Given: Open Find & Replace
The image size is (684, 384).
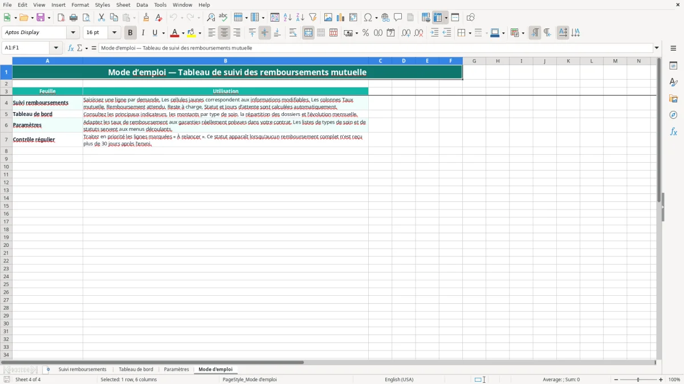Looking at the screenshot, I should click(211, 18).
